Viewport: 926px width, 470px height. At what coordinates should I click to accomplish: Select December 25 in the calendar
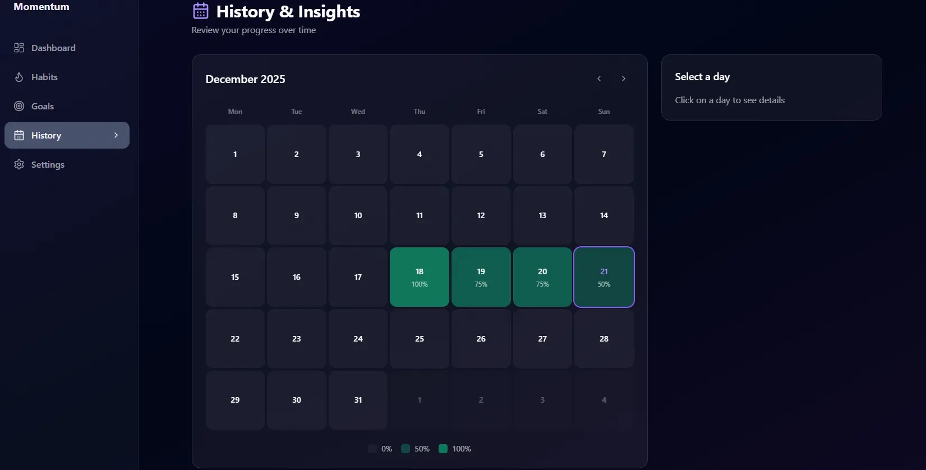[x=420, y=339]
